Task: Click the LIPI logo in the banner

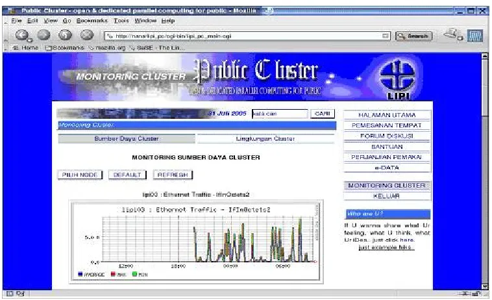Action: (x=397, y=79)
